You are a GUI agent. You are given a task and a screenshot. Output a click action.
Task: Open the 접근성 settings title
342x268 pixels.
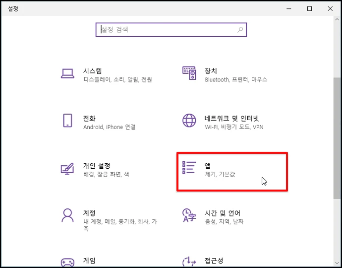tap(214, 261)
